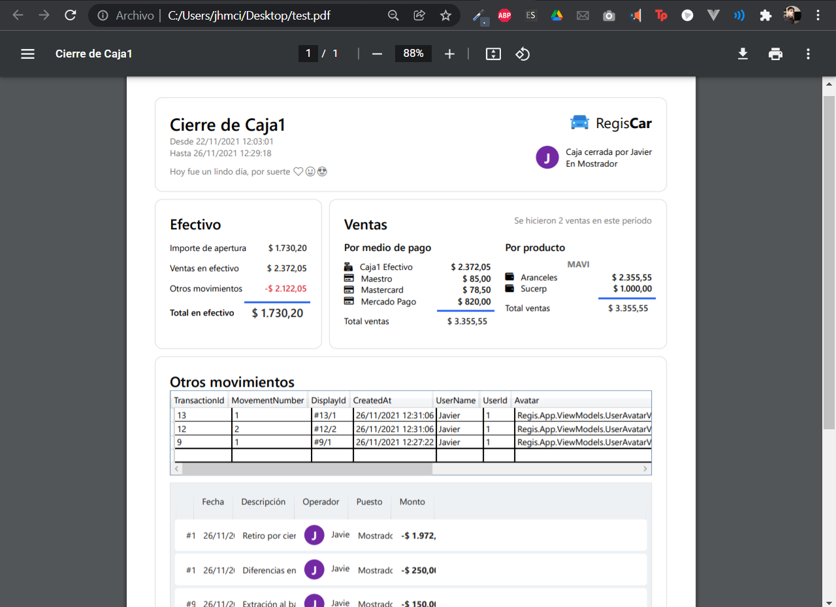Click the TransactionId column header

click(x=199, y=400)
